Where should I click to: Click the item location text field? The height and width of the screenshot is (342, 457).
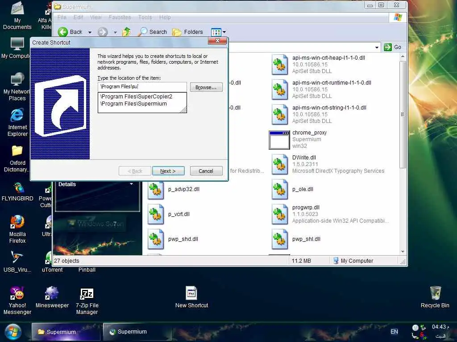click(x=142, y=87)
